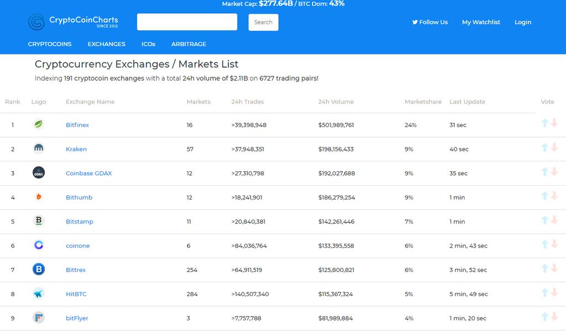Sort by the 24h Volume column header
This screenshot has height=331, width=566.
pos(336,102)
